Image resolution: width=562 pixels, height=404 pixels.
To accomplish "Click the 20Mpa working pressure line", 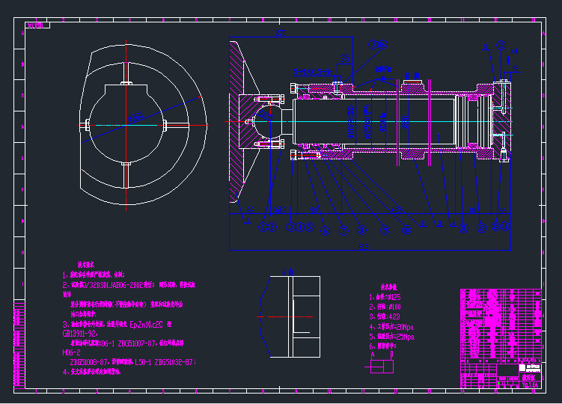I will click(391, 327).
